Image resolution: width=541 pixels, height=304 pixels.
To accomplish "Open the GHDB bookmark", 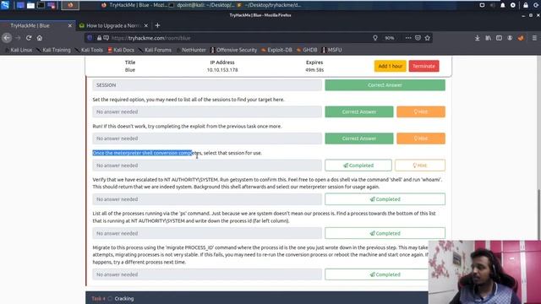I will coord(307,50).
